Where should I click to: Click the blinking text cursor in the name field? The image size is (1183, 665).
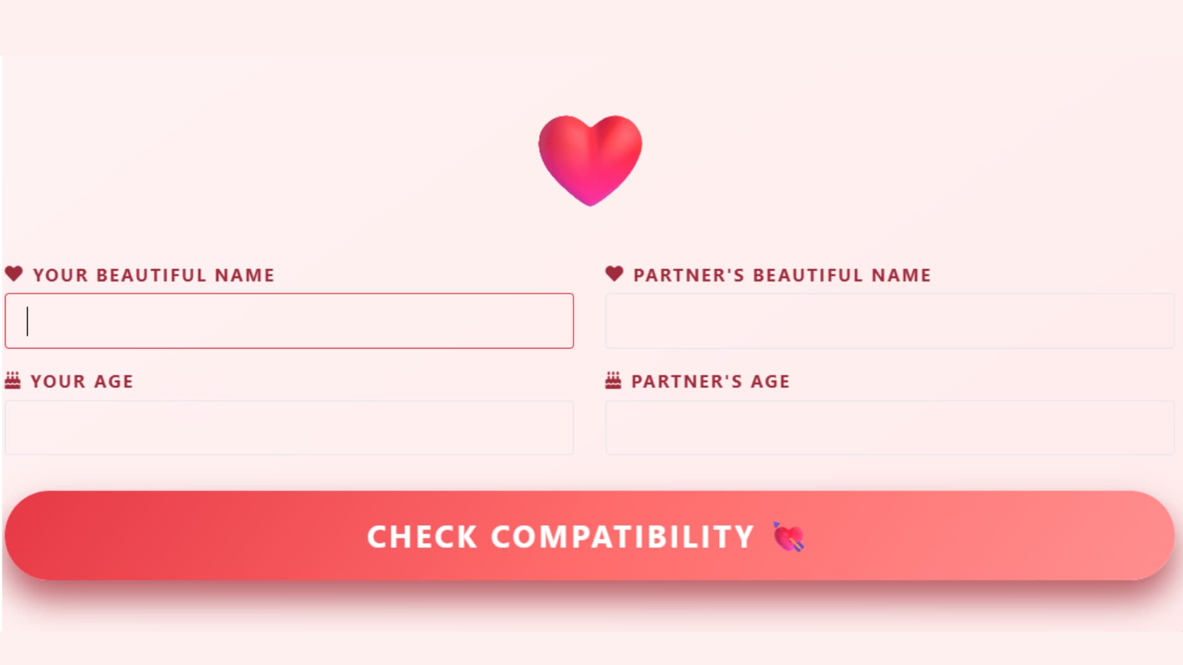27,321
